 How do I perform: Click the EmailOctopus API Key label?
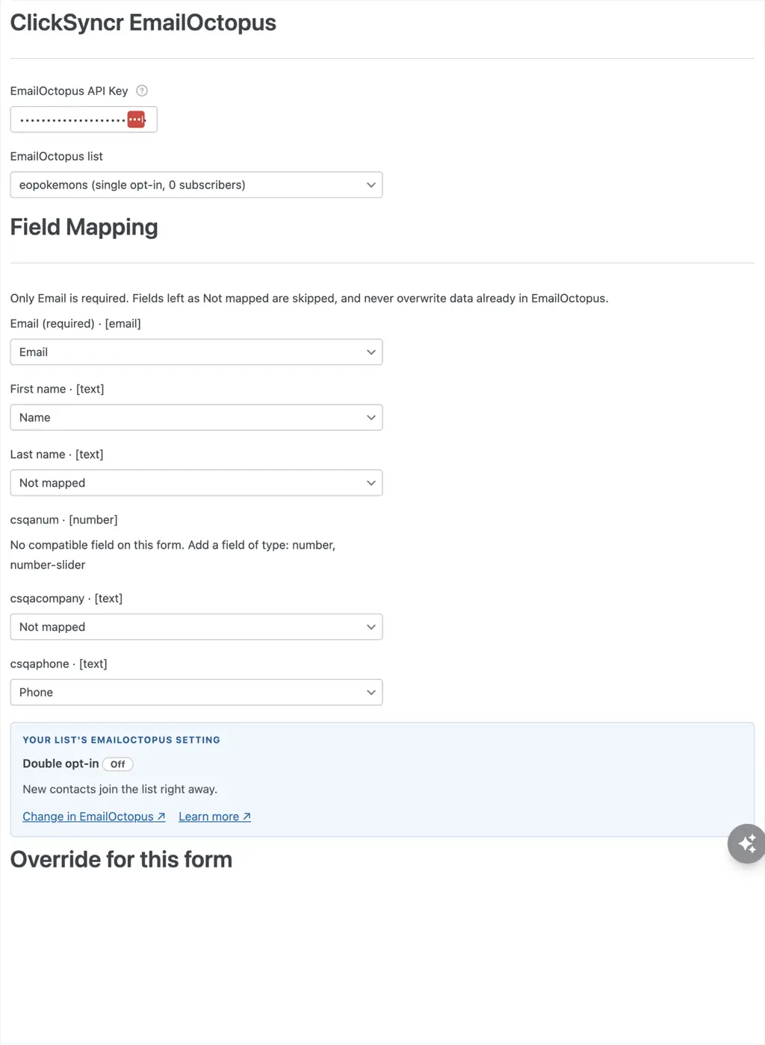click(x=69, y=91)
